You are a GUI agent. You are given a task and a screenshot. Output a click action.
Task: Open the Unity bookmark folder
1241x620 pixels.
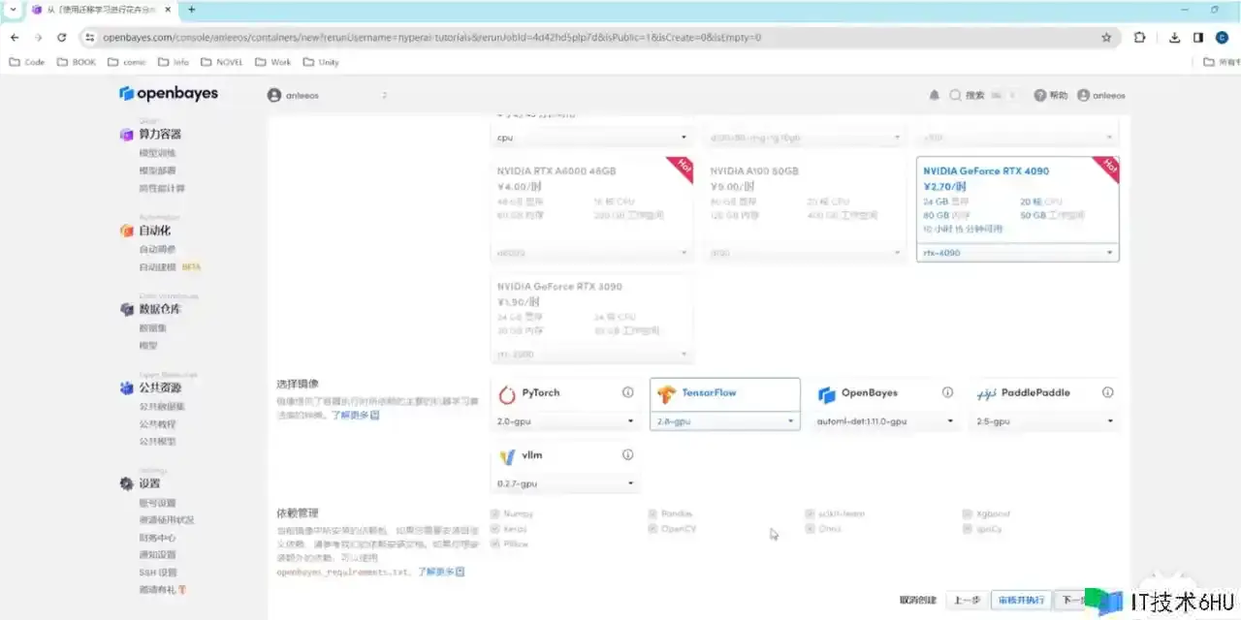[x=321, y=62]
